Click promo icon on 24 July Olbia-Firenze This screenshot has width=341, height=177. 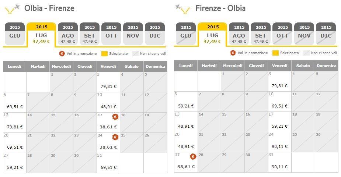pos(115,137)
